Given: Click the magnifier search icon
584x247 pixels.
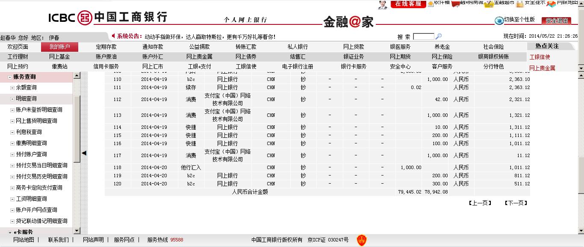Looking at the screenshot, I should coord(438,37).
